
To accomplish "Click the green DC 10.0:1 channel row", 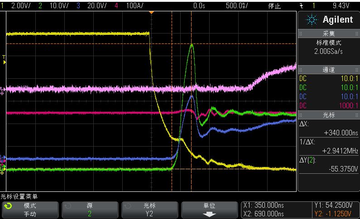I will click(329, 87).
